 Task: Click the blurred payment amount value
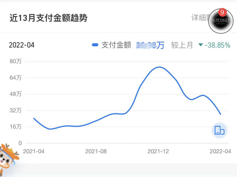pos(150,45)
